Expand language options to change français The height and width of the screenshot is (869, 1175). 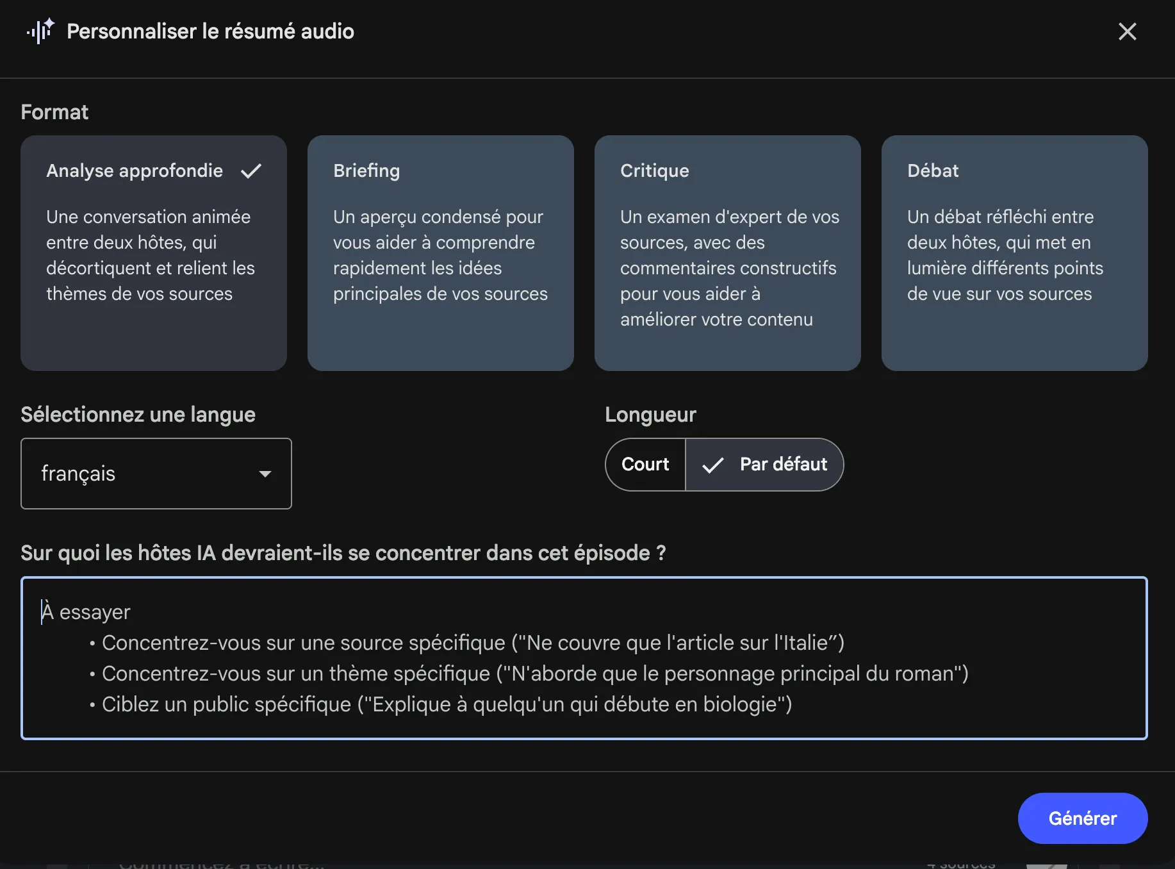pyautogui.click(x=156, y=474)
